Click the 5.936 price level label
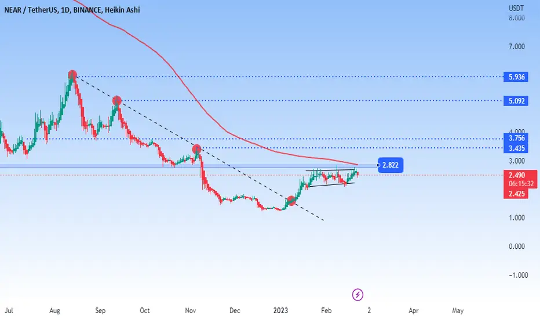The image size is (540, 319). pos(516,77)
